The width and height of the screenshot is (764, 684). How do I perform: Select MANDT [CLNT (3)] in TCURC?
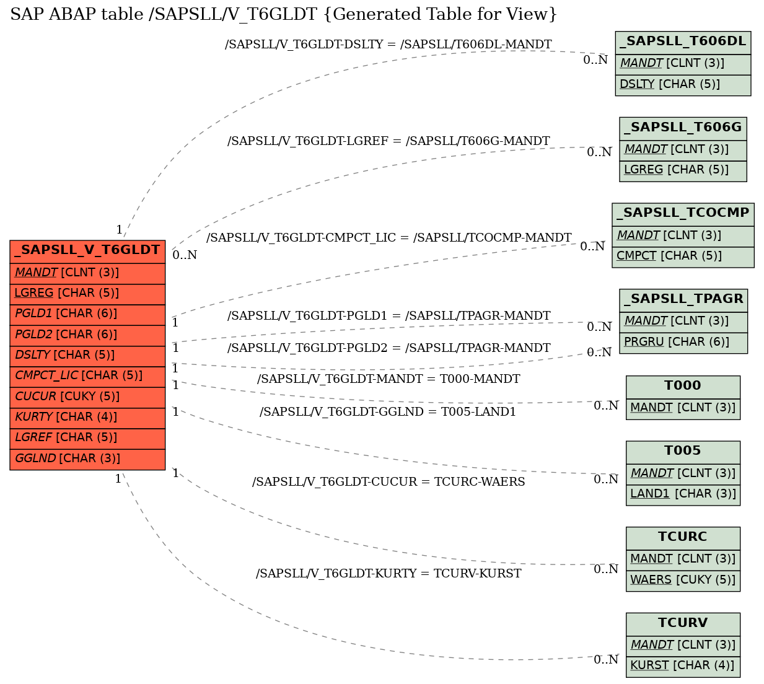pyautogui.click(x=683, y=559)
